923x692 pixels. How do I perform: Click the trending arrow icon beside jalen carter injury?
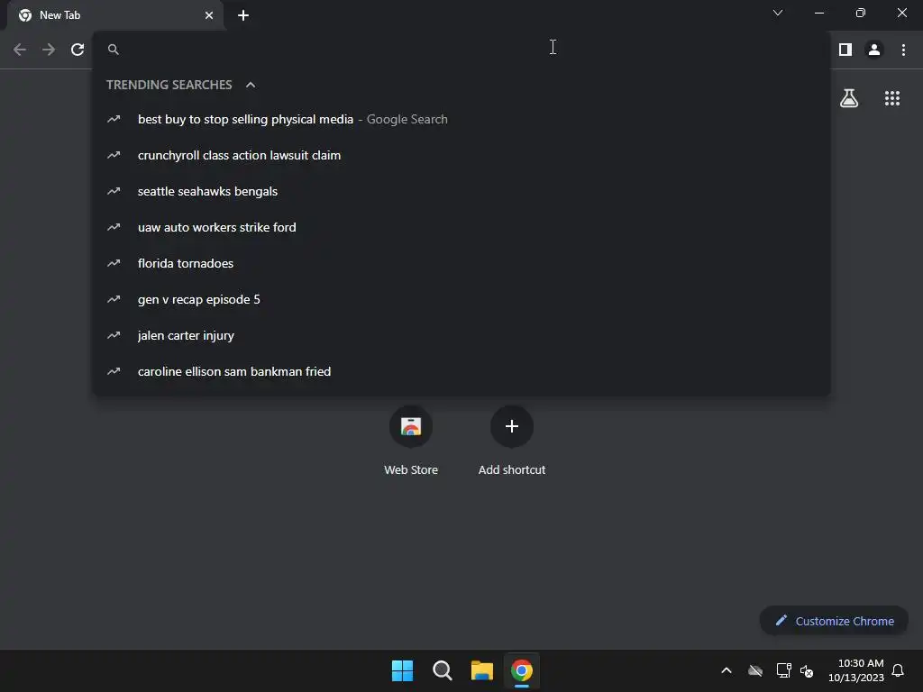click(x=114, y=335)
